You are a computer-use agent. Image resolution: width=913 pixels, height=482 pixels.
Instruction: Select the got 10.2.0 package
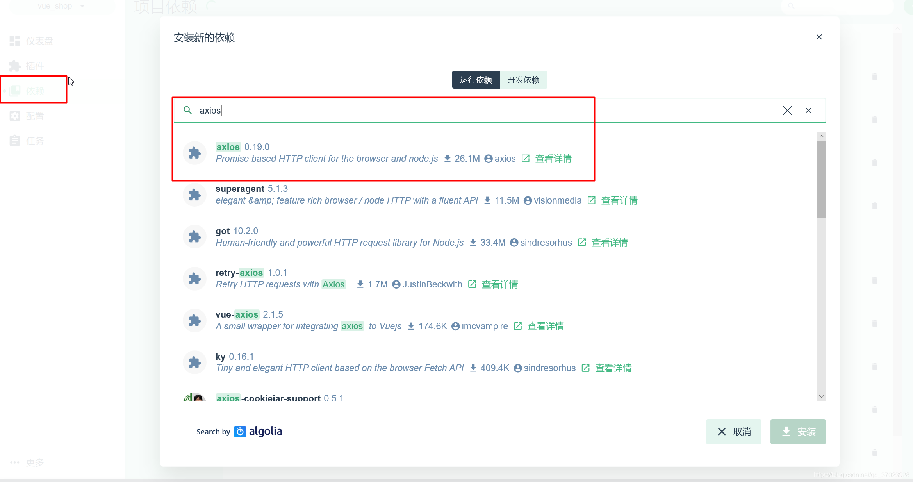495,237
